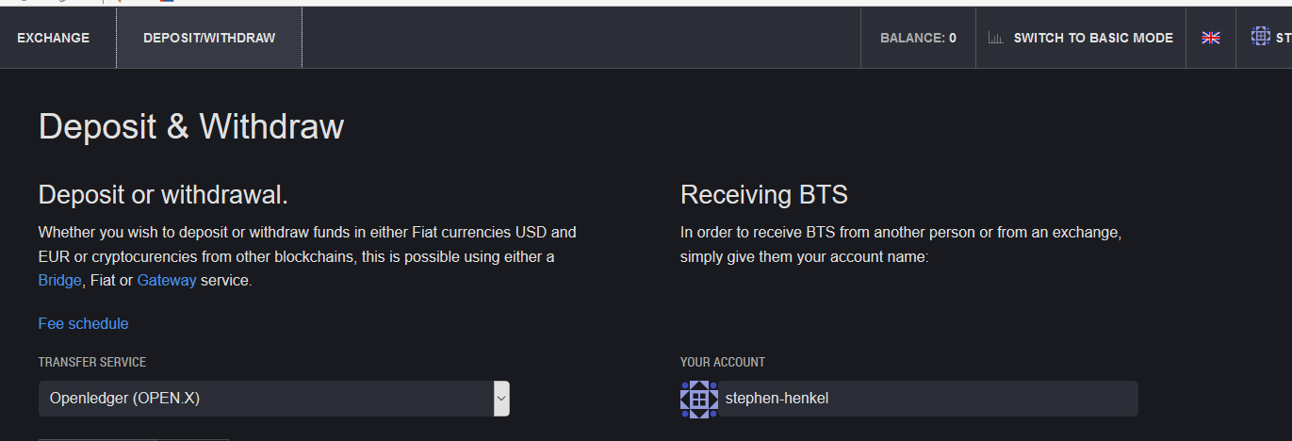Click the BALANCE: 0 indicator

pyautogui.click(x=918, y=38)
